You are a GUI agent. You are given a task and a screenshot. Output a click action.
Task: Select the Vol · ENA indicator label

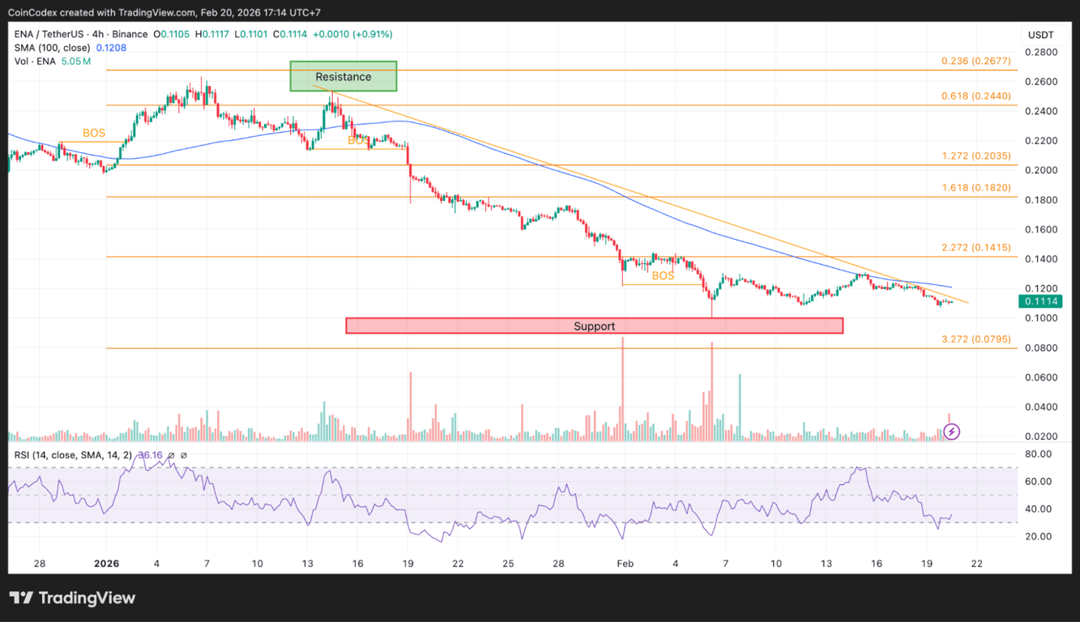click(35, 61)
